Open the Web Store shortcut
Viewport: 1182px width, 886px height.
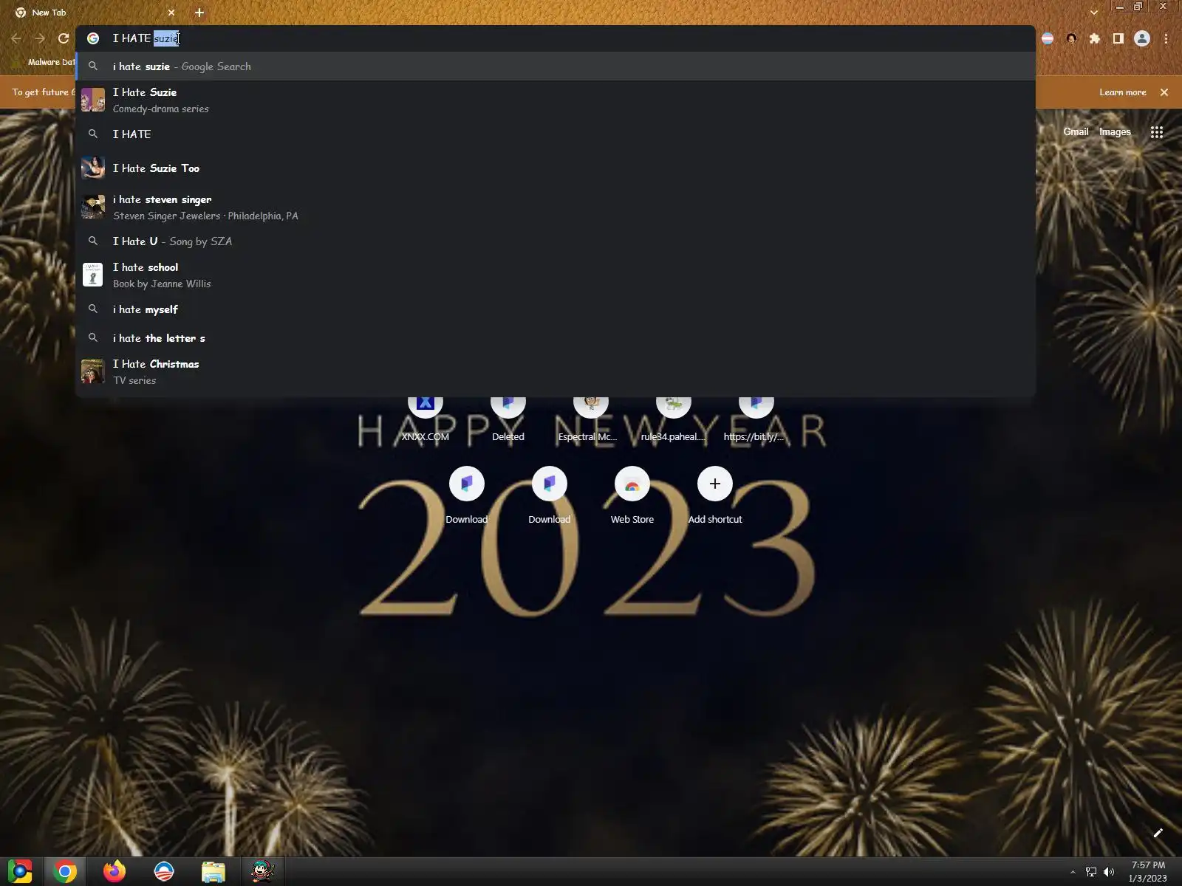pyautogui.click(x=632, y=496)
